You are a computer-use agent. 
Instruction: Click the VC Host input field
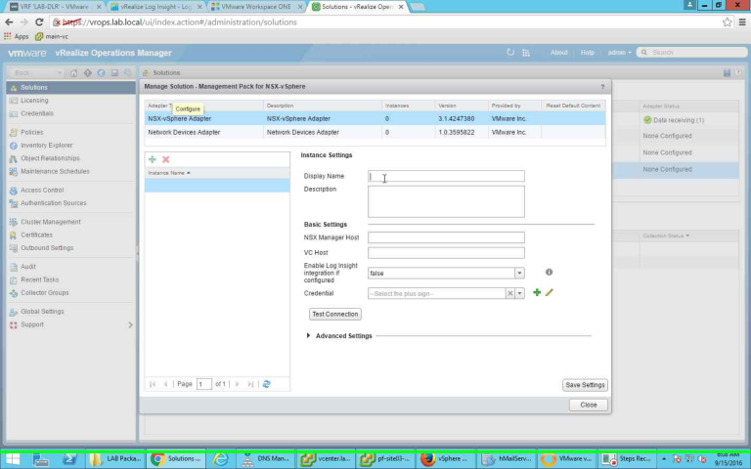(x=446, y=253)
